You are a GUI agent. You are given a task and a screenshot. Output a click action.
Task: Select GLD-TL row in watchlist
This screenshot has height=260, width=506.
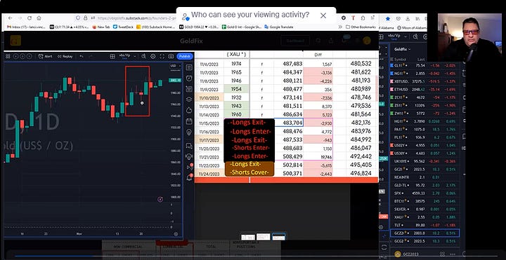point(425,185)
